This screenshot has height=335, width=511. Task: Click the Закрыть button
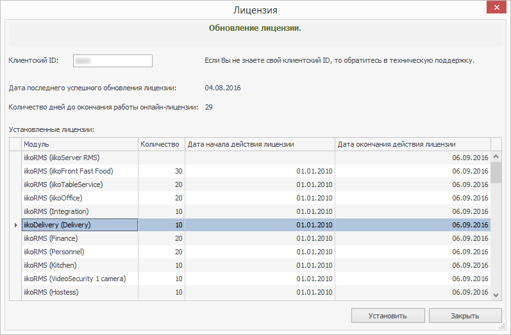click(465, 316)
